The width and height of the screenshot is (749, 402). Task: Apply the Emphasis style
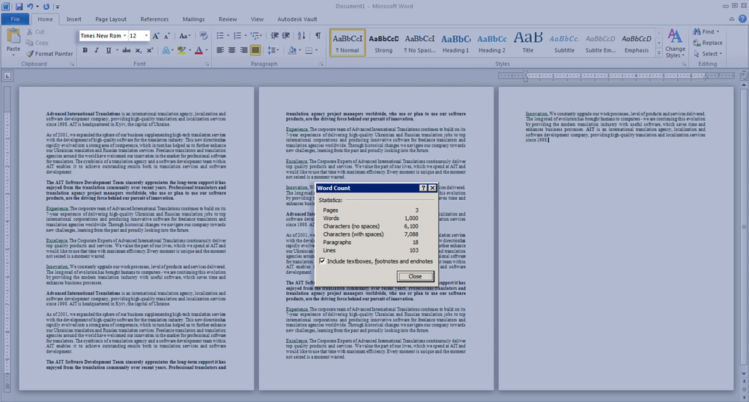tap(636, 43)
